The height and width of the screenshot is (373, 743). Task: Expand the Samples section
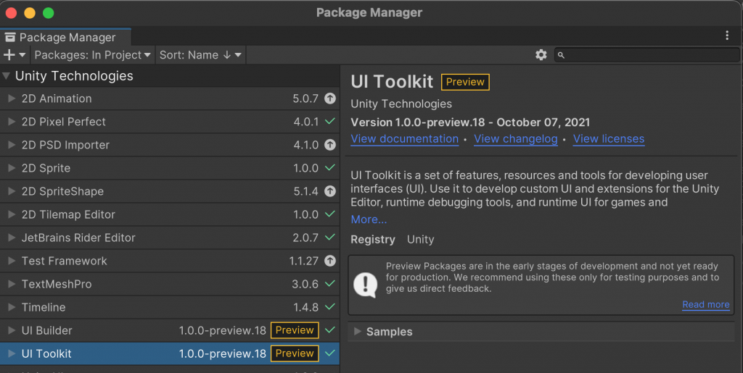tap(358, 332)
